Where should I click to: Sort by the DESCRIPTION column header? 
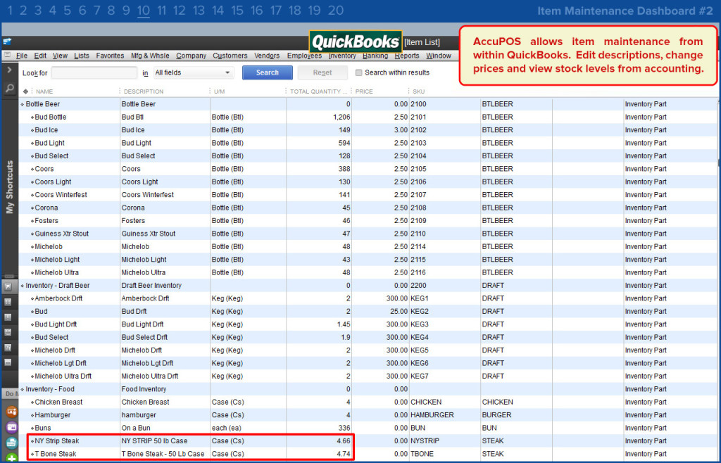click(144, 91)
